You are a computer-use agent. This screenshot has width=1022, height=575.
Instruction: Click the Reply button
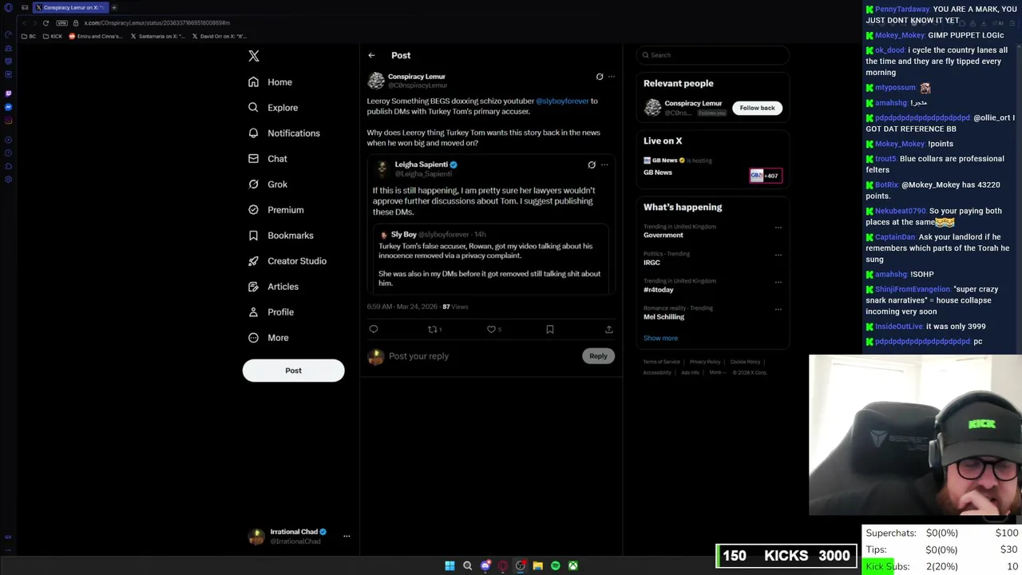598,356
